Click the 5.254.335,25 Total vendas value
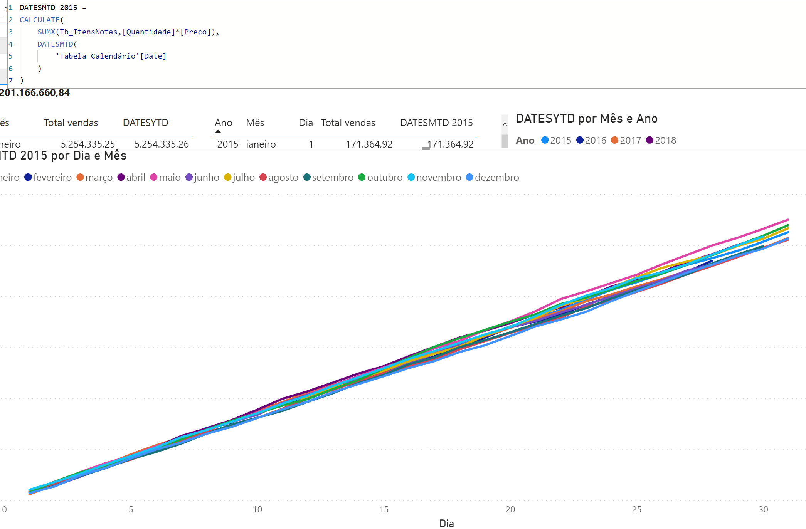Image resolution: width=806 pixels, height=529 pixels. (x=88, y=144)
